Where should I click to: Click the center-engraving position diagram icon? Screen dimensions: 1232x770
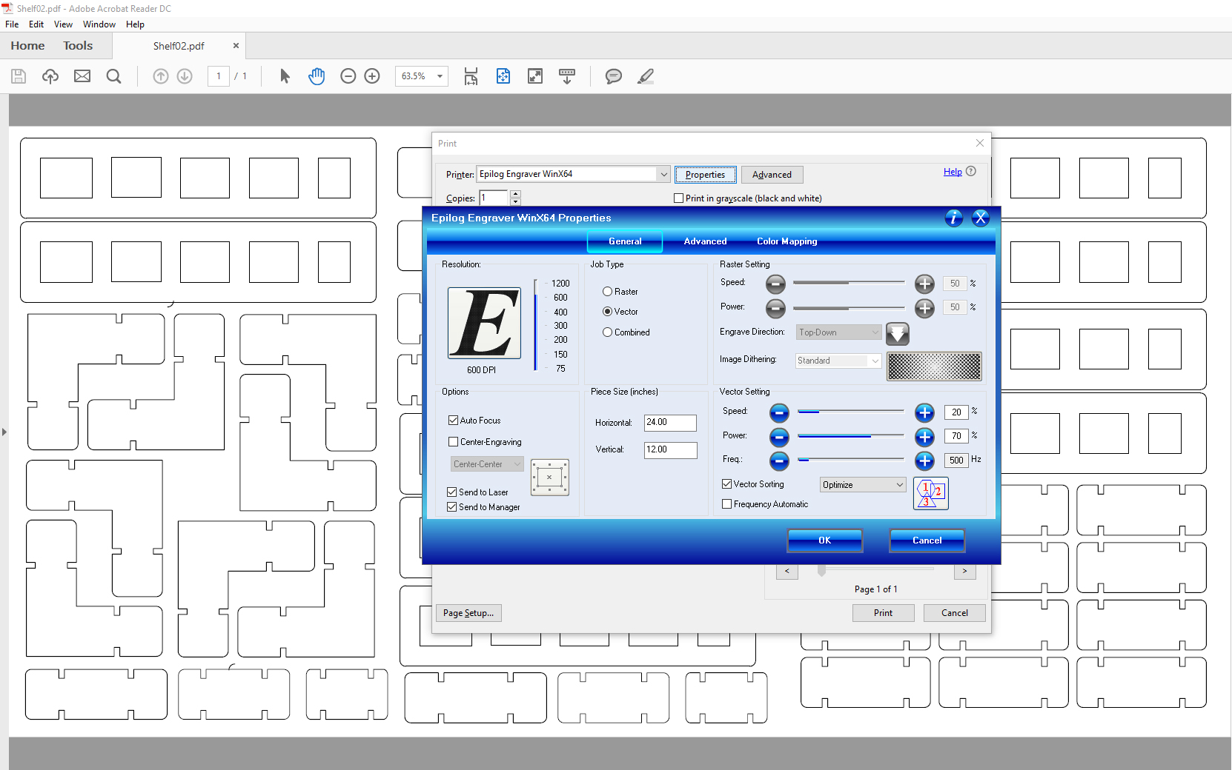coord(550,478)
